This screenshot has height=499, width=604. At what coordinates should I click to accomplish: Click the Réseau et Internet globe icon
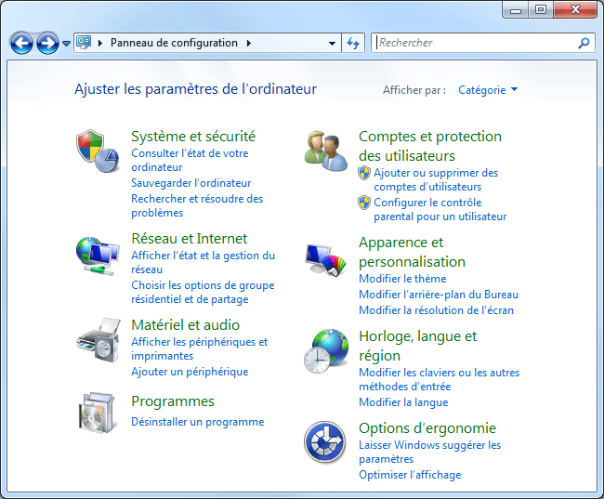point(98,256)
